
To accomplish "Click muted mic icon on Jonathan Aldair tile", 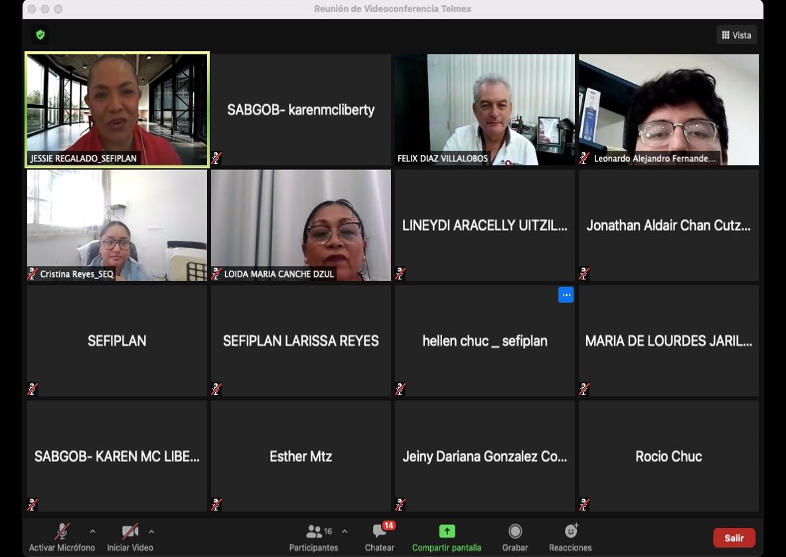I will [x=584, y=274].
